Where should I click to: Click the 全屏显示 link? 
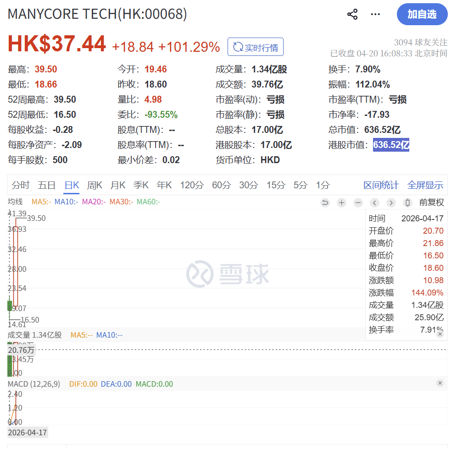tap(425, 185)
